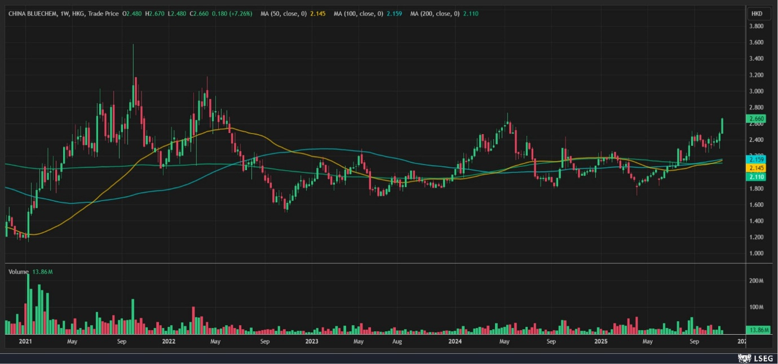Click the 100M volume axis label
Image resolution: width=778 pixels, height=364 pixels.
coord(756,307)
